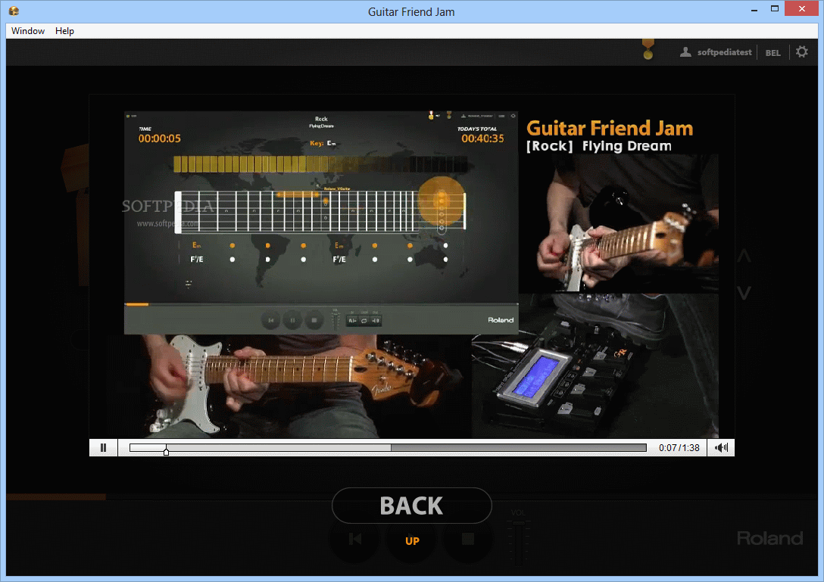Click the fretboard display in the video

click(x=320, y=211)
